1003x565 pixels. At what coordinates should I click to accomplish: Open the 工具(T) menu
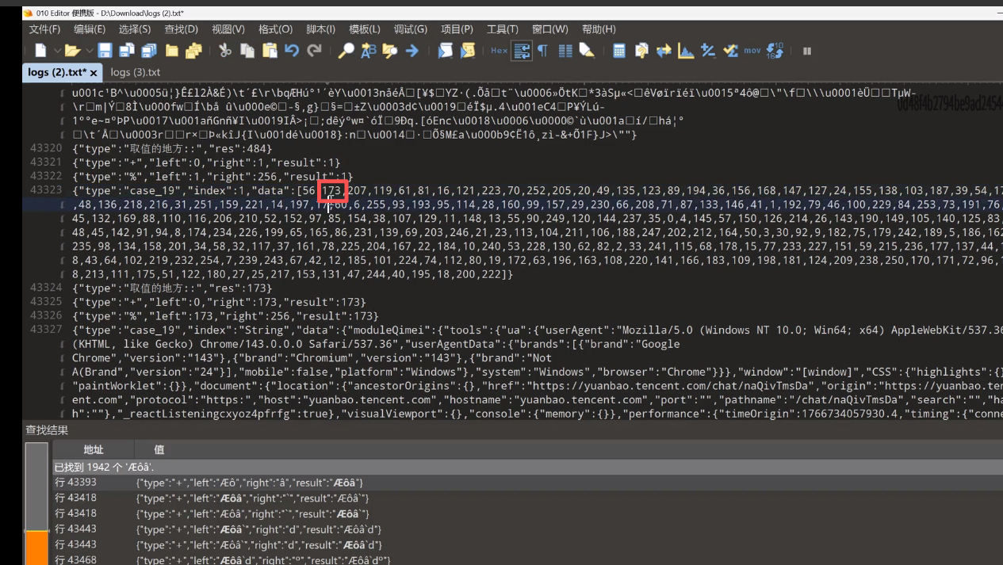(502, 29)
